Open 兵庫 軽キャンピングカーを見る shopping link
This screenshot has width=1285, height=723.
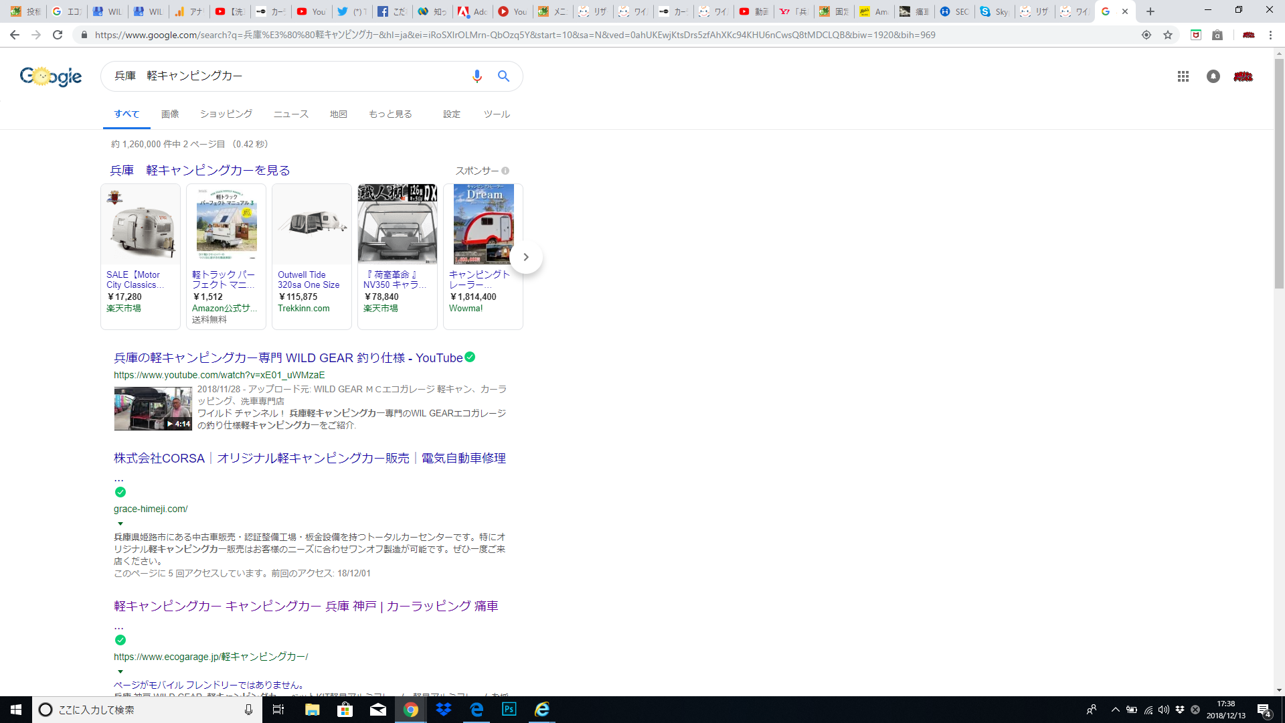pos(200,171)
